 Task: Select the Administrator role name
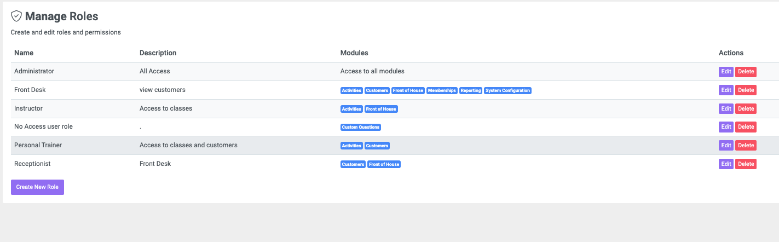click(34, 71)
